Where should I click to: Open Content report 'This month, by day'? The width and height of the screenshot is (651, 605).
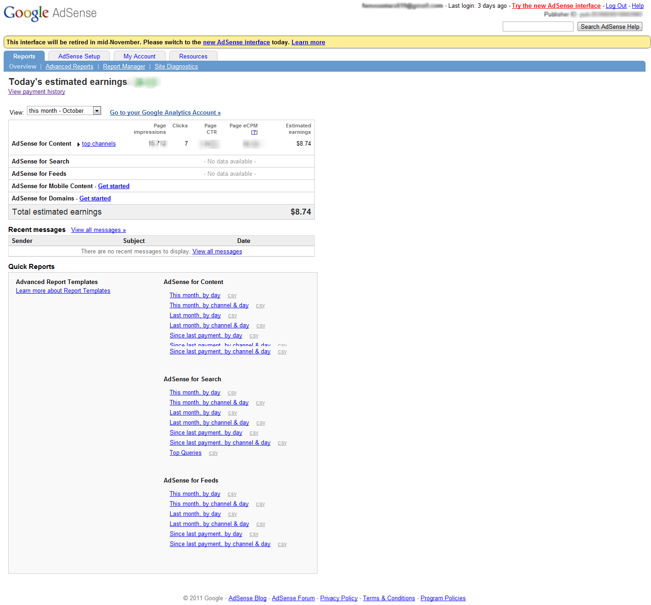(x=195, y=295)
